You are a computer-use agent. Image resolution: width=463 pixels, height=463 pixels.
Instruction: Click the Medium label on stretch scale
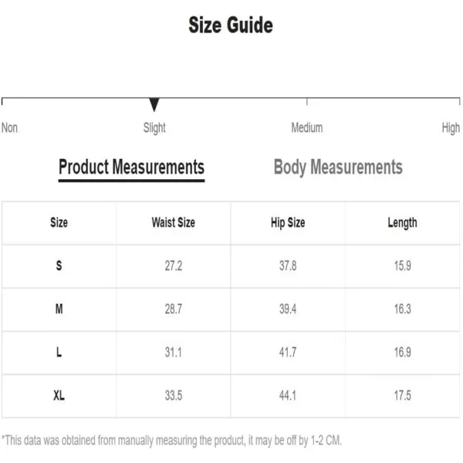point(307,128)
